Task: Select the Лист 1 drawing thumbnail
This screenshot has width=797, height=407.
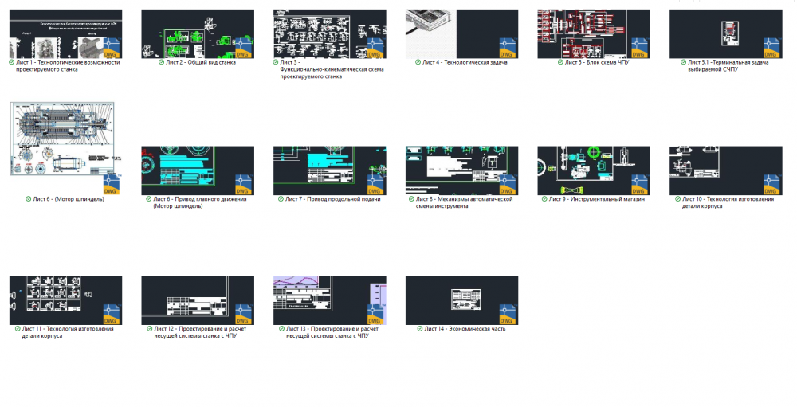Action: point(65,33)
